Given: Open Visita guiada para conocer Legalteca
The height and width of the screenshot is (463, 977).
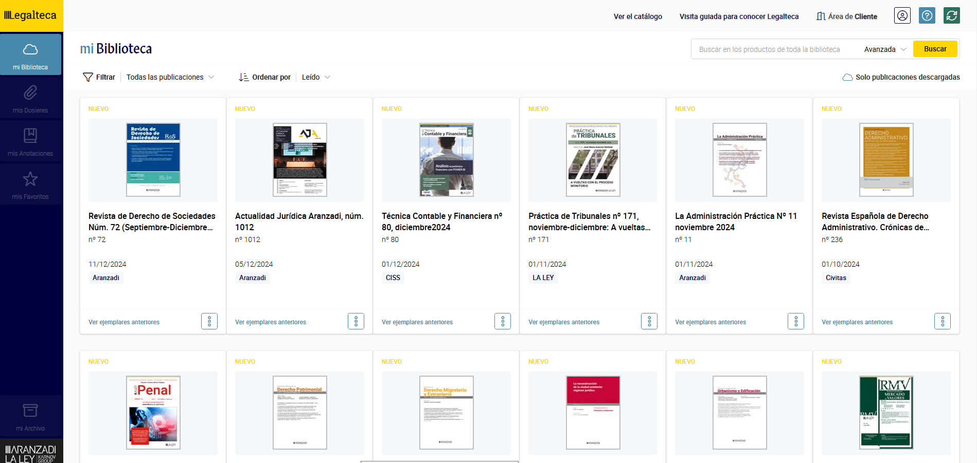Looking at the screenshot, I should (x=739, y=16).
